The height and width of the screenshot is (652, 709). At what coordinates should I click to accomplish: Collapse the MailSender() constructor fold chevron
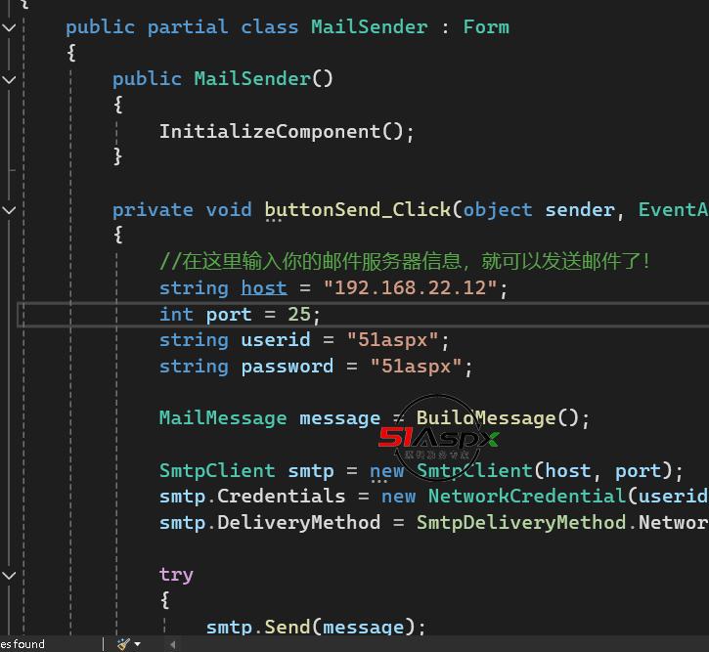click(x=9, y=79)
